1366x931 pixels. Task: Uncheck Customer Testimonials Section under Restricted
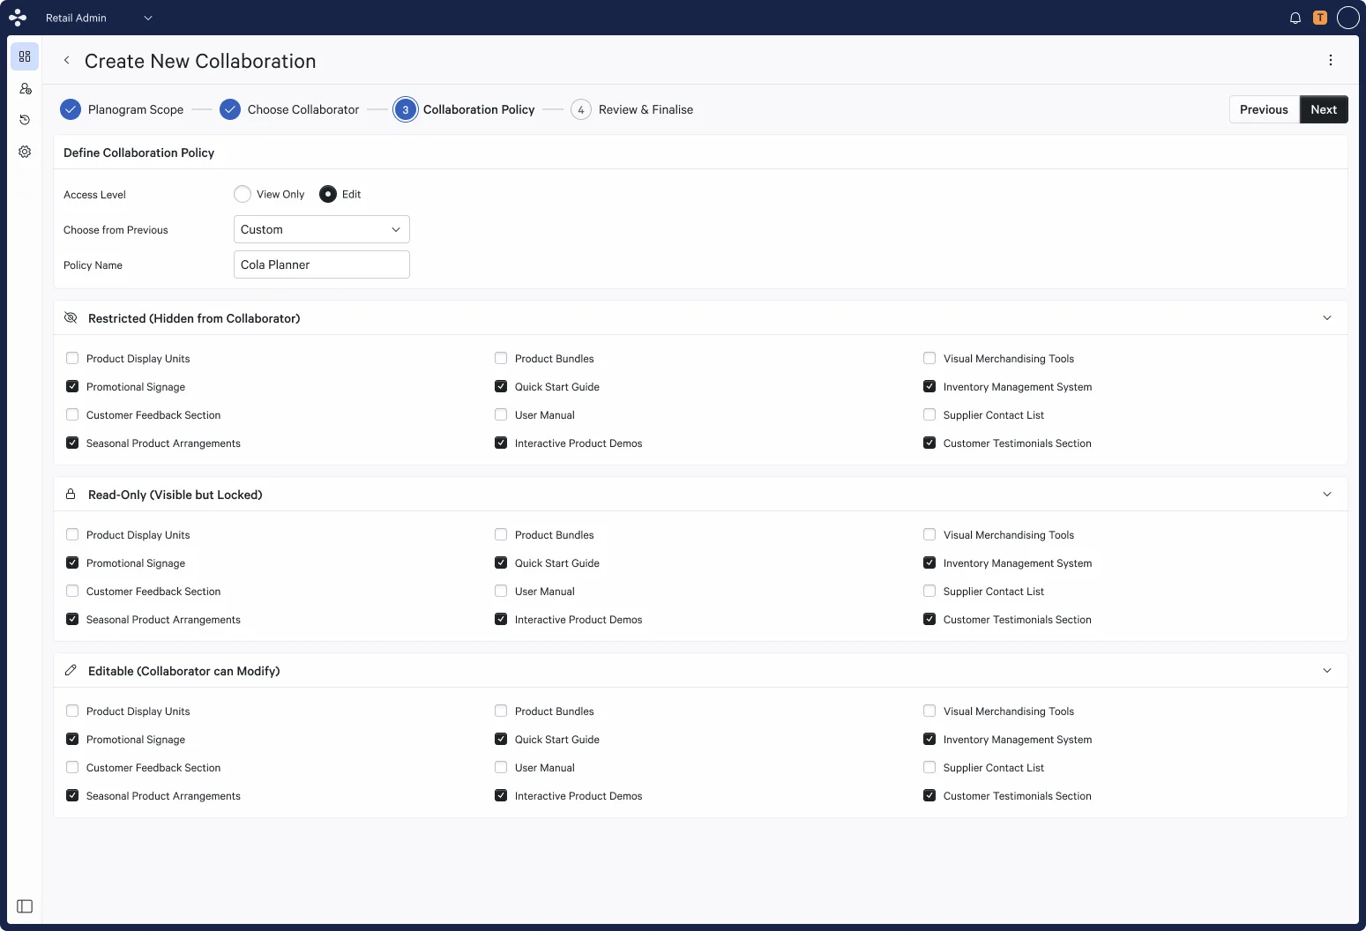[929, 443]
